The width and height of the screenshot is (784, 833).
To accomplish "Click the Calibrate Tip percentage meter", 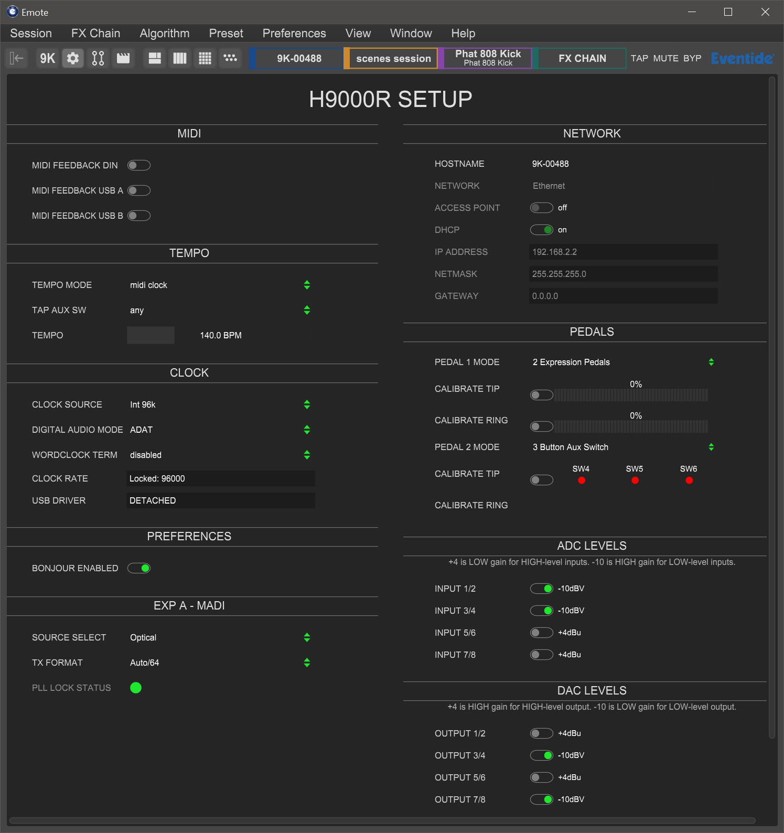I will click(x=631, y=395).
